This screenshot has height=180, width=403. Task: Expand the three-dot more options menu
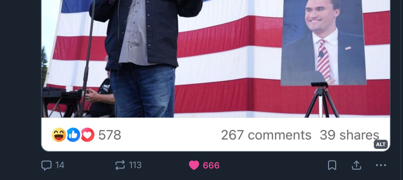tap(381, 165)
